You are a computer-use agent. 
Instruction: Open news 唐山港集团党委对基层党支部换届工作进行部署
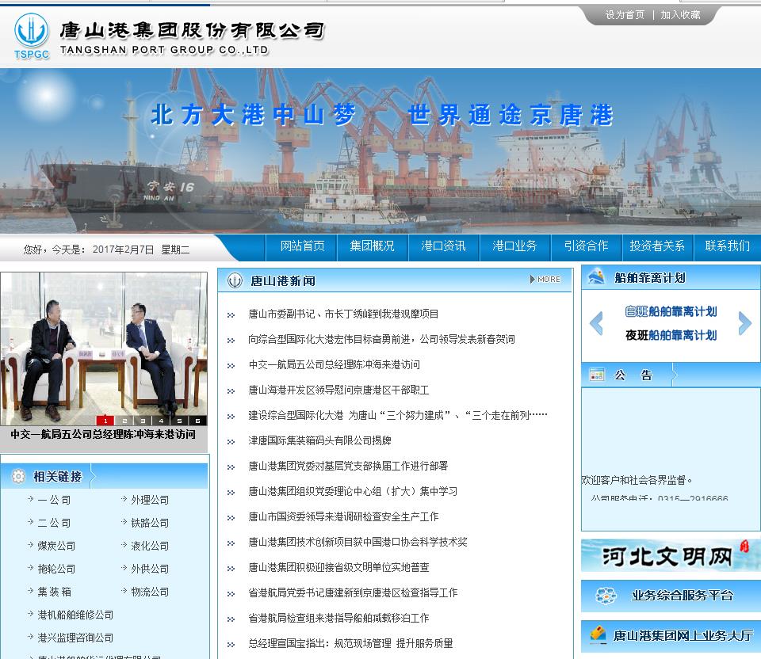[348, 466]
